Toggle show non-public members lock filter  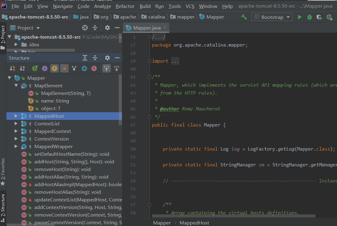[64, 68]
